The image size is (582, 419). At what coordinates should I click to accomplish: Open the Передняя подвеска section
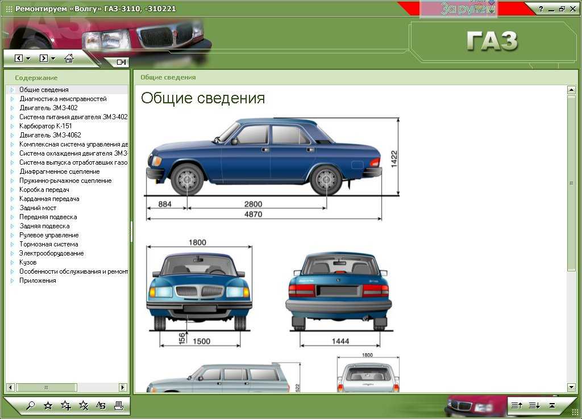[48, 217]
